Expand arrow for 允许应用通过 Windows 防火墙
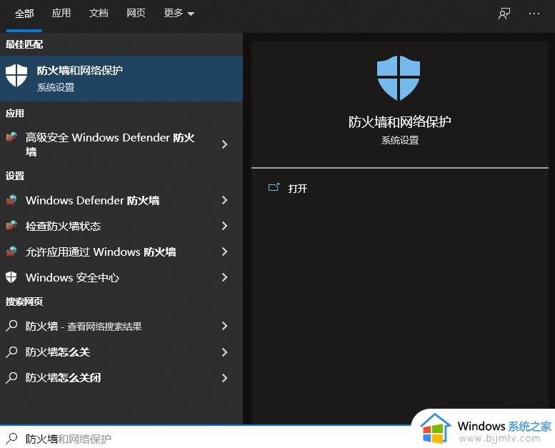555x448 pixels. [224, 252]
